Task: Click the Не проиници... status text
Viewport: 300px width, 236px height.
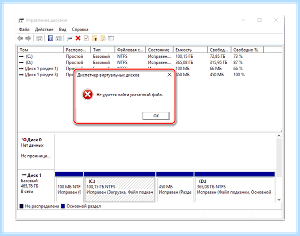Action: pos(35,156)
